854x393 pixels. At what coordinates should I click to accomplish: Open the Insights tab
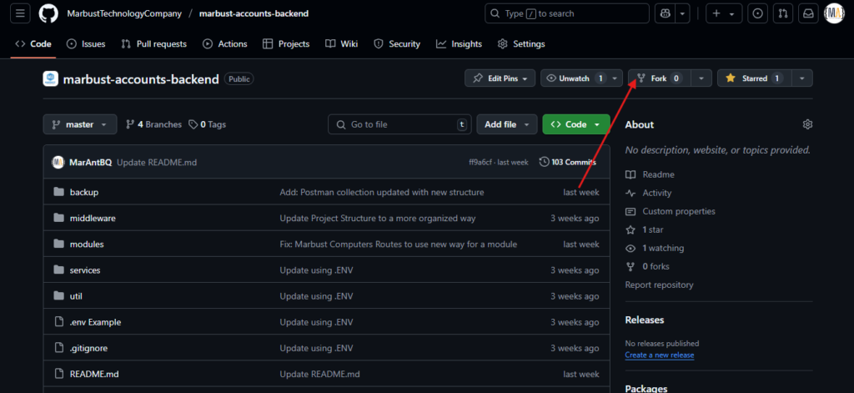(460, 44)
